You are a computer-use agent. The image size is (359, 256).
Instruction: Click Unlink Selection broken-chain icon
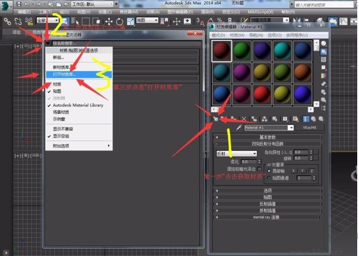[18, 22]
